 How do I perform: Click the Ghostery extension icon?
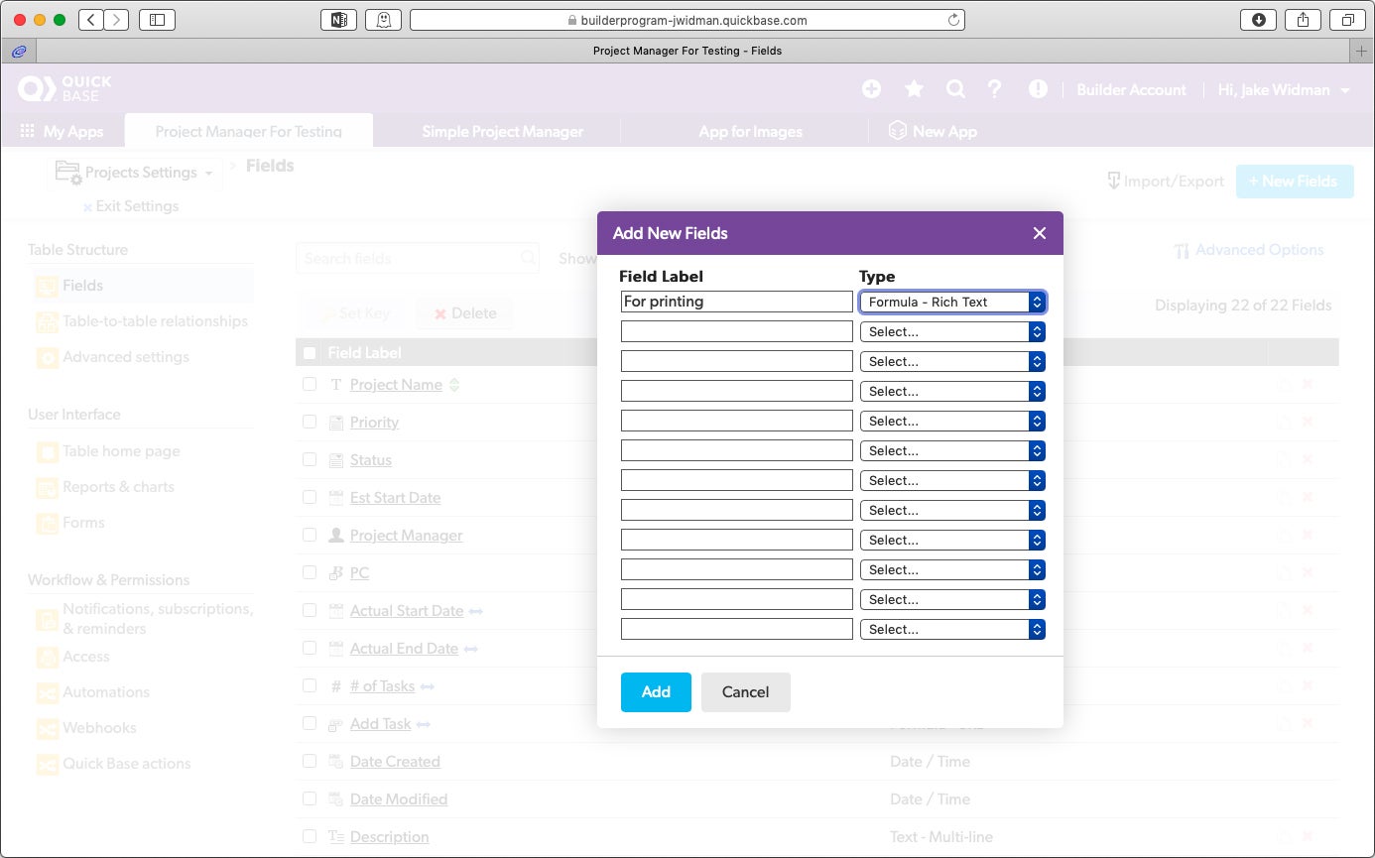[383, 19]
